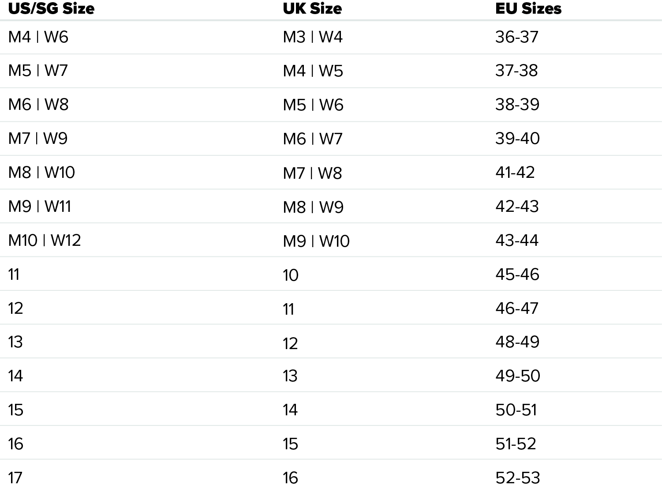Image resolution: width=662 pixels, height=489 pixels.
Task: Click the 50-51 EU size value
Action: tap(516, 410)
